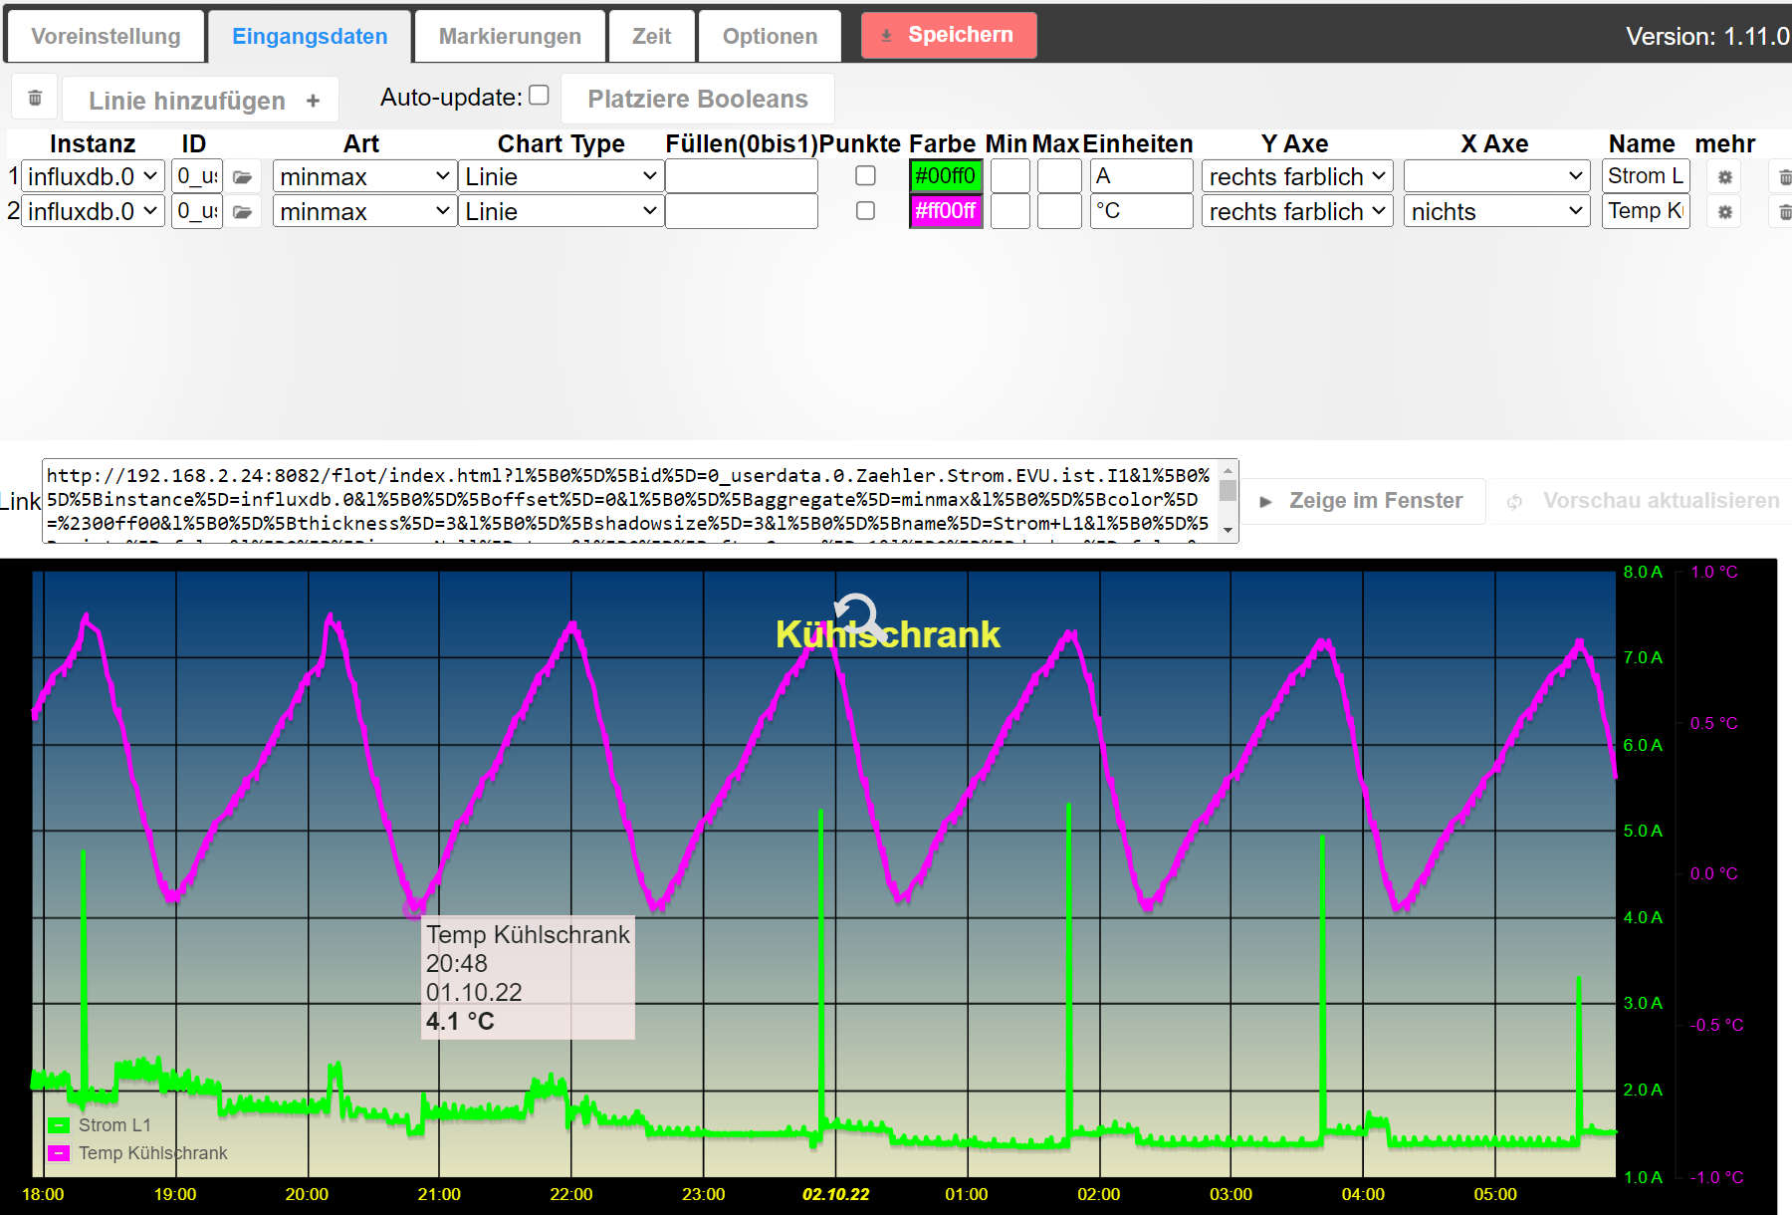Viewport: 1792px width, 1215px height.
Task: Switch to the Markierungen tab
Action: pos(510,37)
